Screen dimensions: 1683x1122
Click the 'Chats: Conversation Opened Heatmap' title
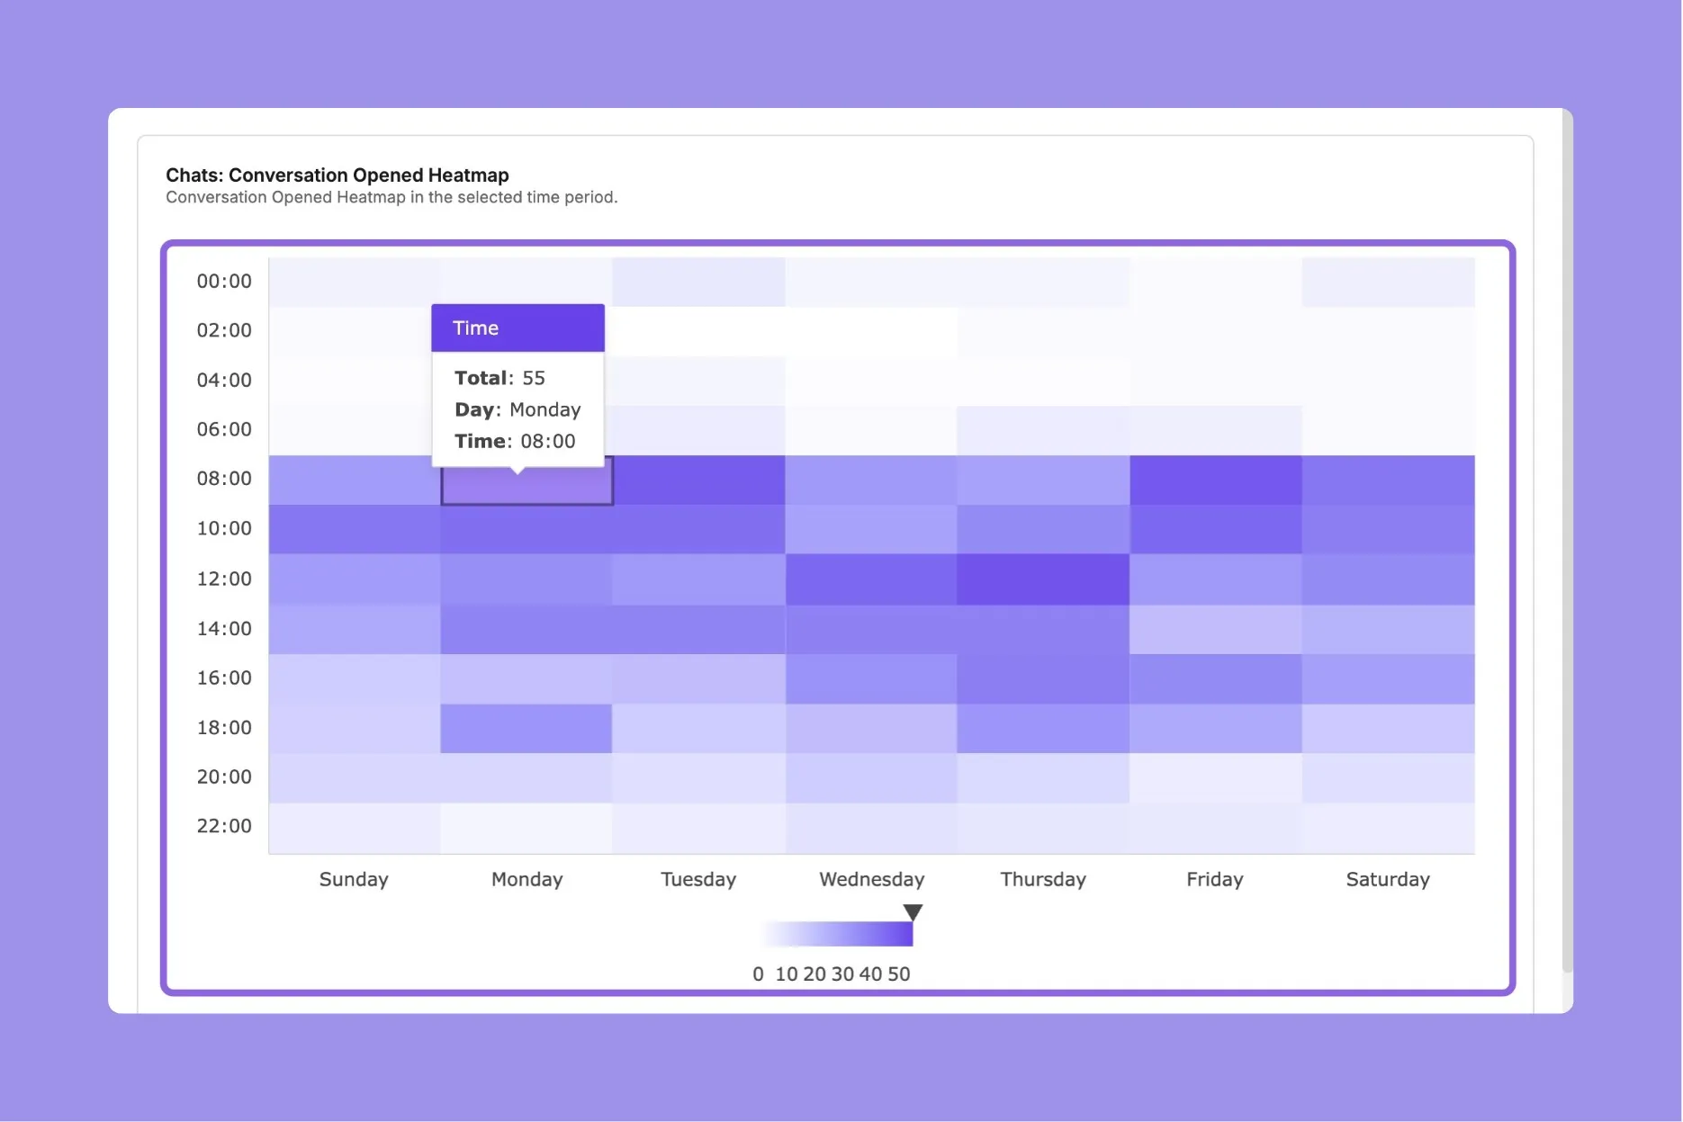(x=337, y=175)
